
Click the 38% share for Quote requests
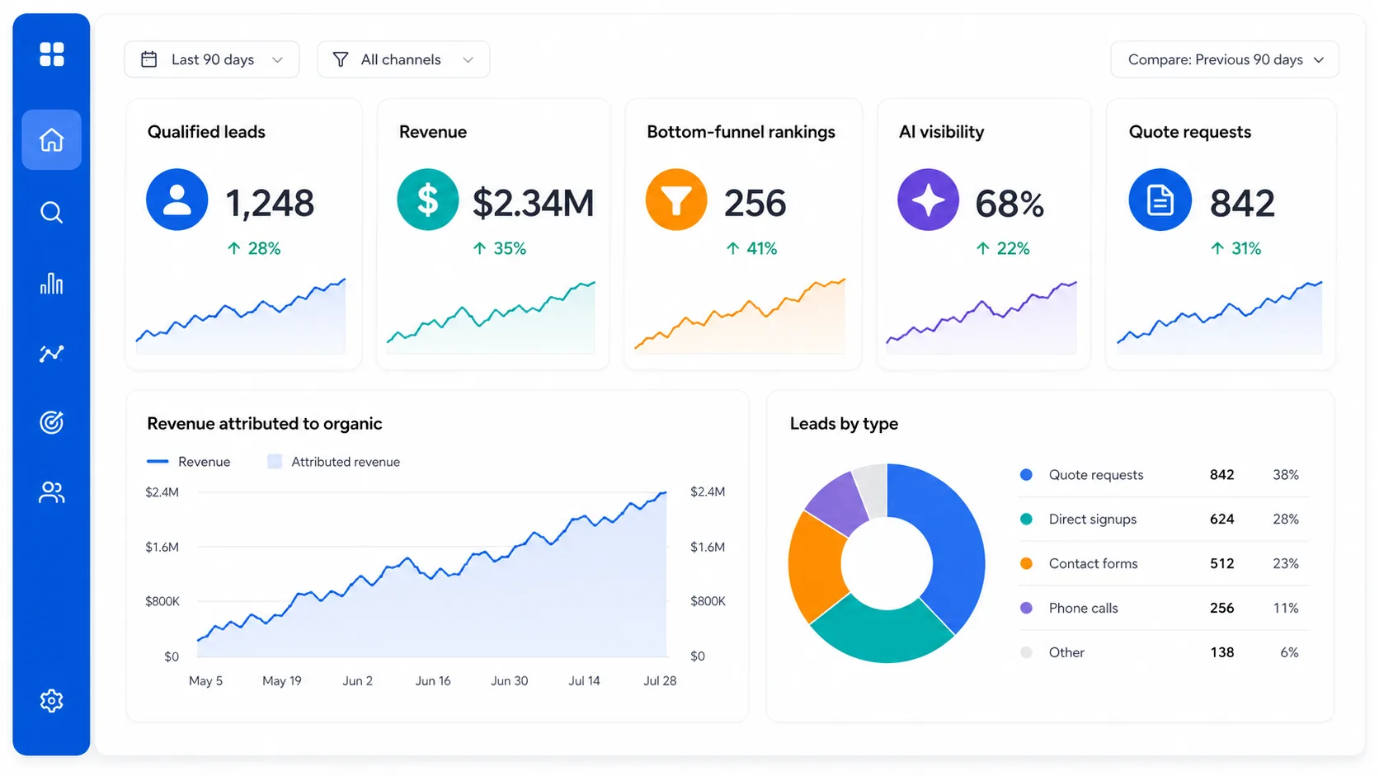coord(1286,475)
